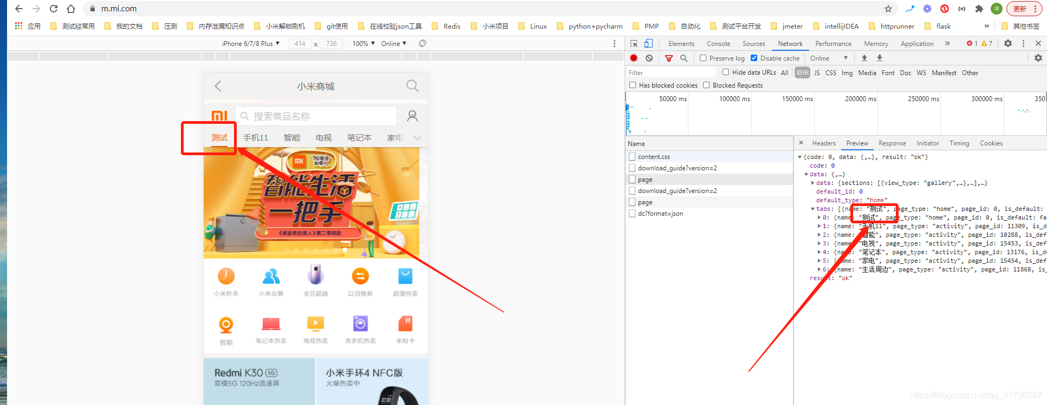Open the user profile icon
The height and width of the screenshot is (405, 1047).
pyautogui.click(x=412, y=116)
